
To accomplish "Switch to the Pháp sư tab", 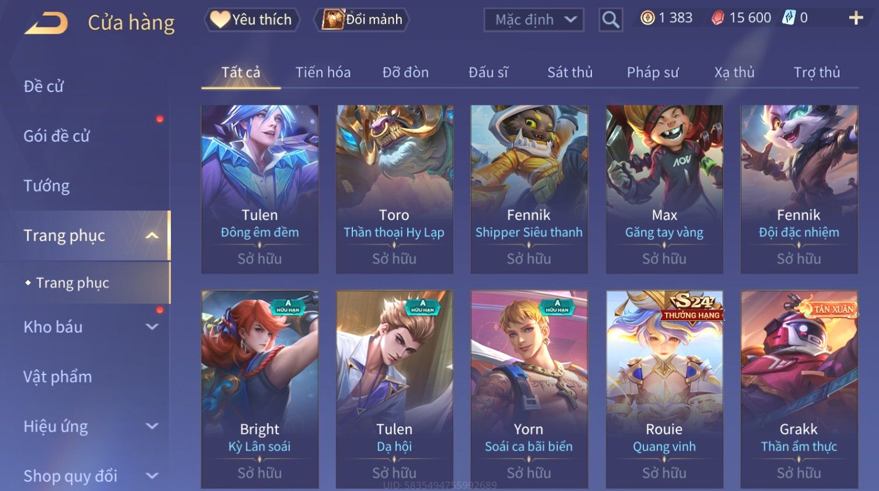I will tap(653, 72).
